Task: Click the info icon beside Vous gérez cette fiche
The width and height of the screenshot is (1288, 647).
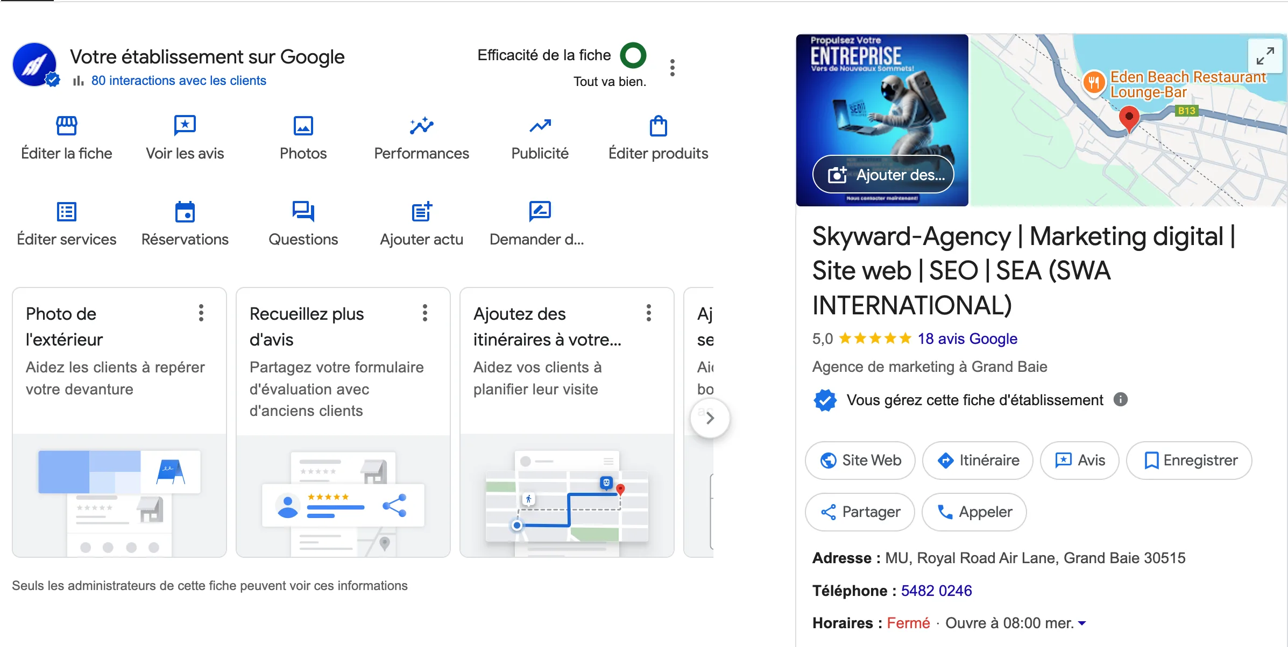Action: pyautogui.click(x=1121, y=399)
